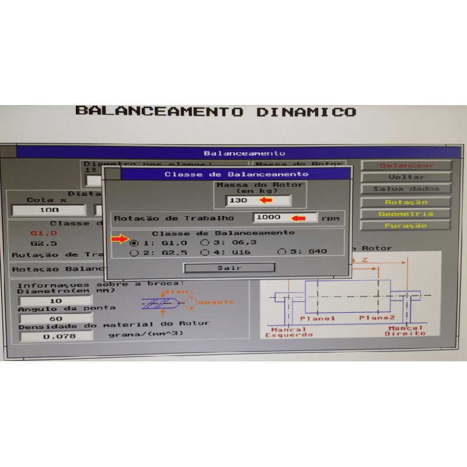Open the Balanceamento window system menu box

click(9, 152)
